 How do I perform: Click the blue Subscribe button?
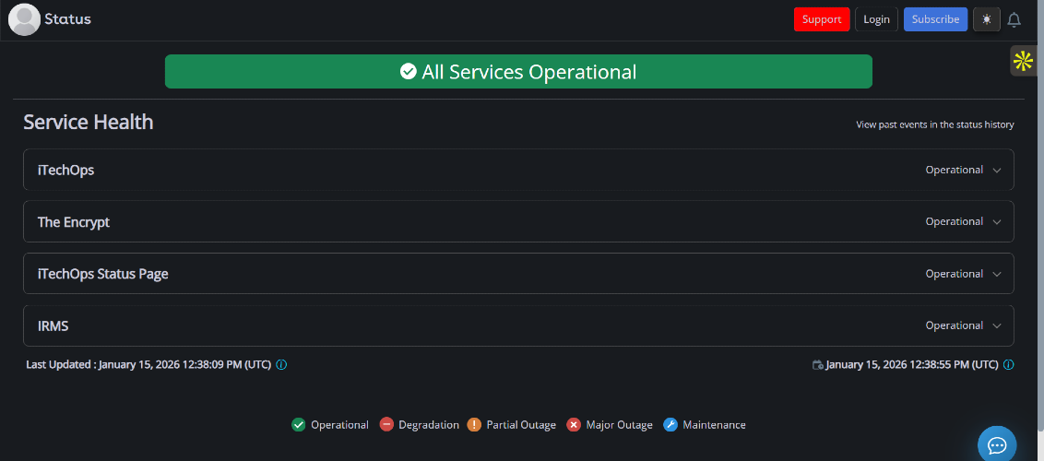click(x=935, y=19)
